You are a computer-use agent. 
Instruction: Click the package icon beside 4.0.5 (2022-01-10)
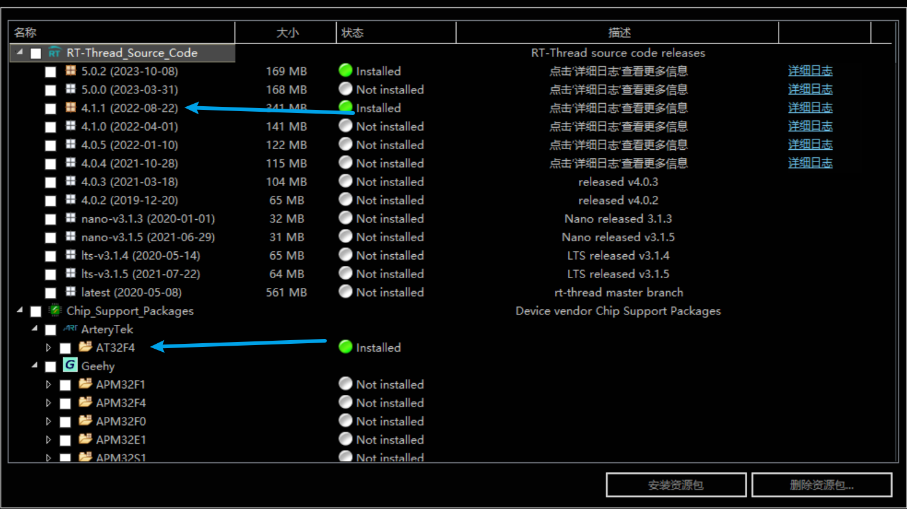tap(71, 144)
